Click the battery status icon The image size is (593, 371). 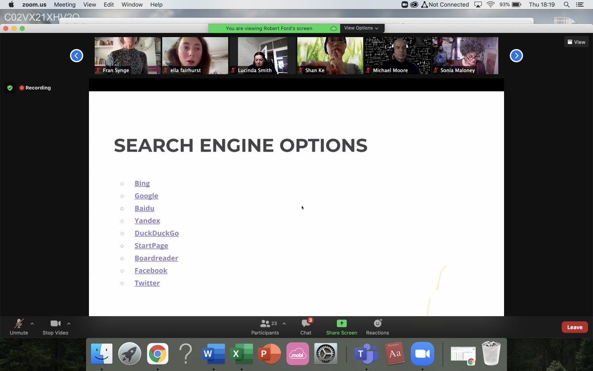pyautogui.click(x=517, y=4)
